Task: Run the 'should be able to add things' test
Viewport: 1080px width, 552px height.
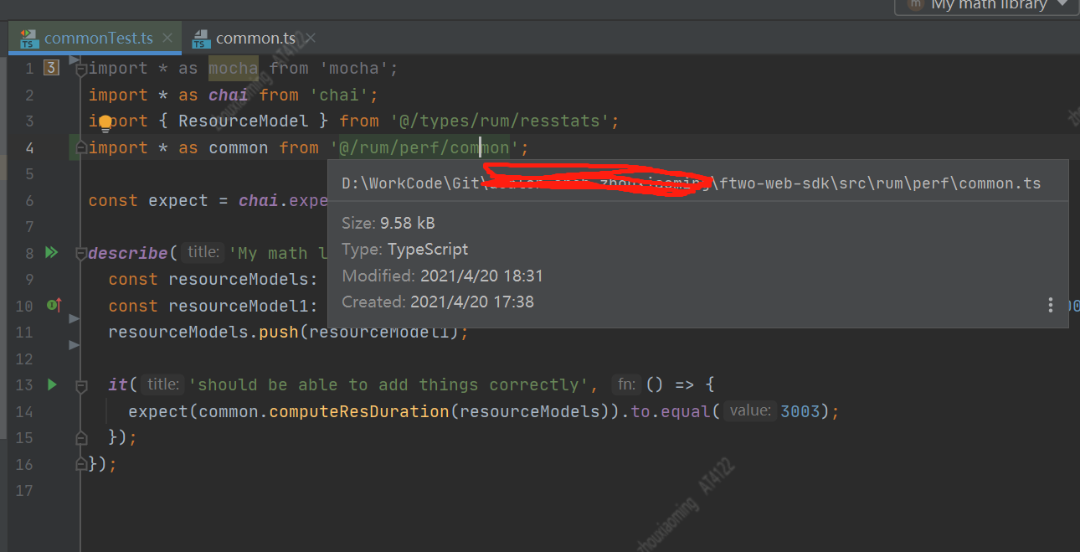Action: 52,384
